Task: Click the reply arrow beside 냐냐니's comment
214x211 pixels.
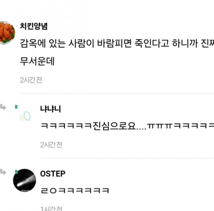Action: pyautogui.click(x=3, y=107)
